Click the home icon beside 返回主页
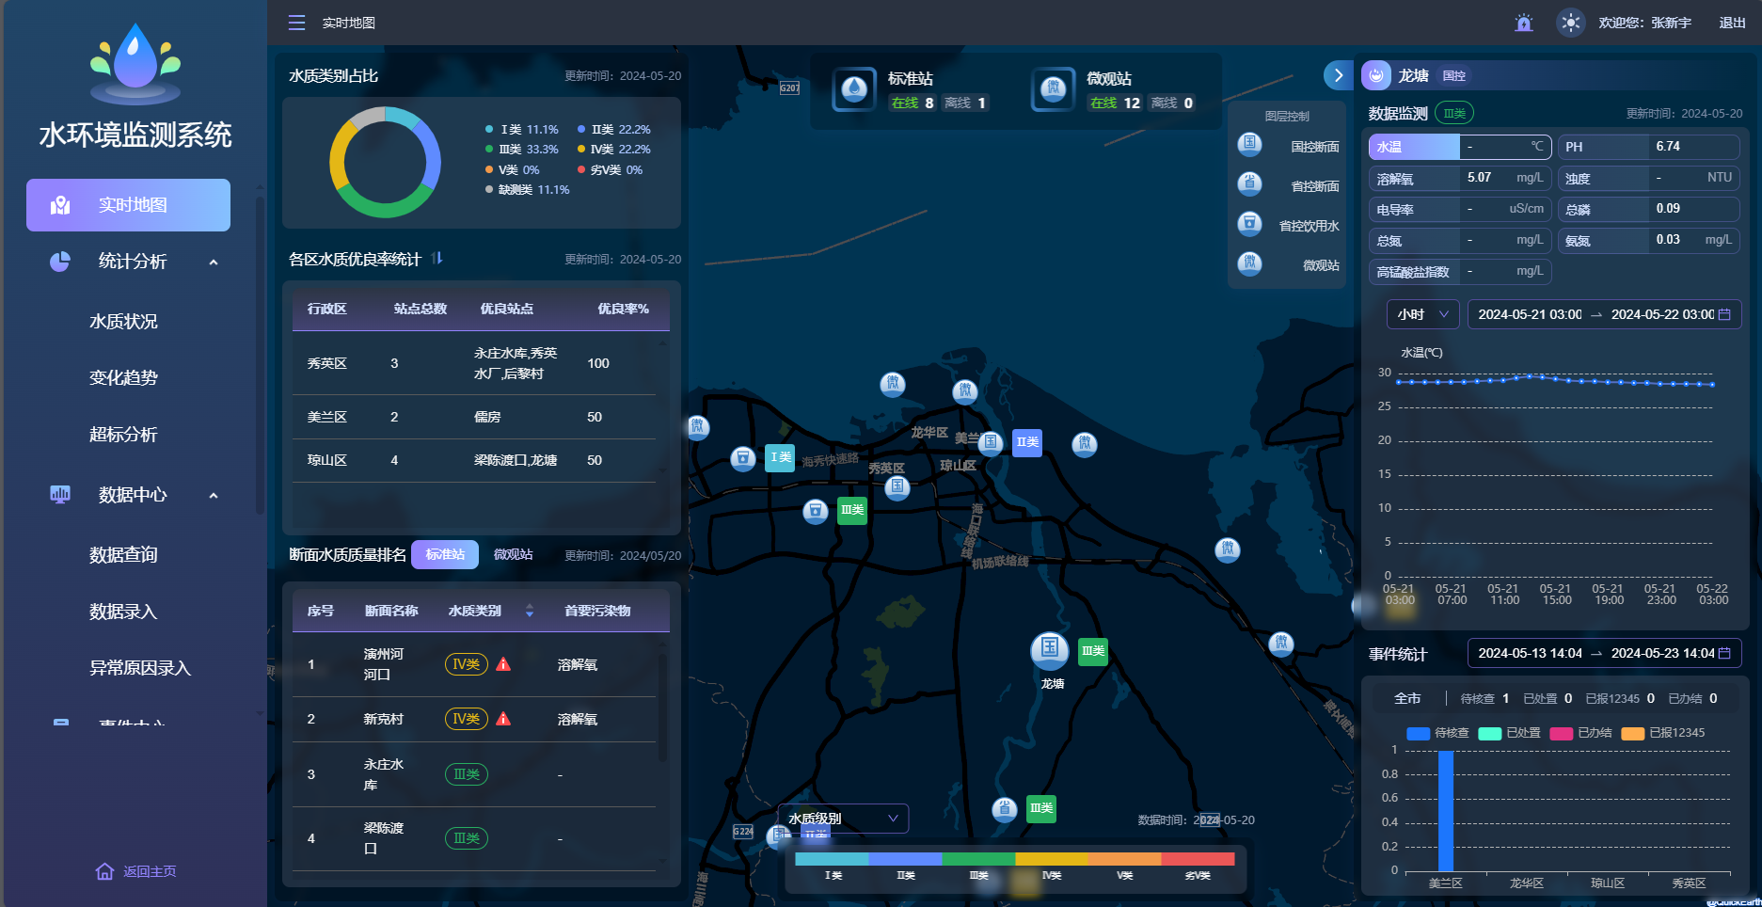1762x907 pixels. [104, 871]
